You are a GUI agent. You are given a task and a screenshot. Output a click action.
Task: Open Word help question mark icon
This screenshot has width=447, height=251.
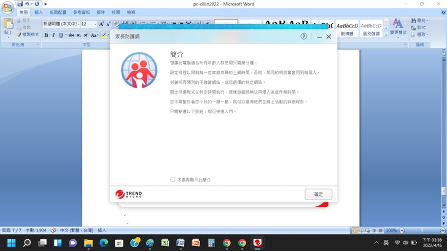443,12
